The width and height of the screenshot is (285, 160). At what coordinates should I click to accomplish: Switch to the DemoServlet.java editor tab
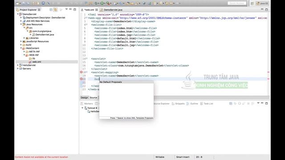point(111,10)
